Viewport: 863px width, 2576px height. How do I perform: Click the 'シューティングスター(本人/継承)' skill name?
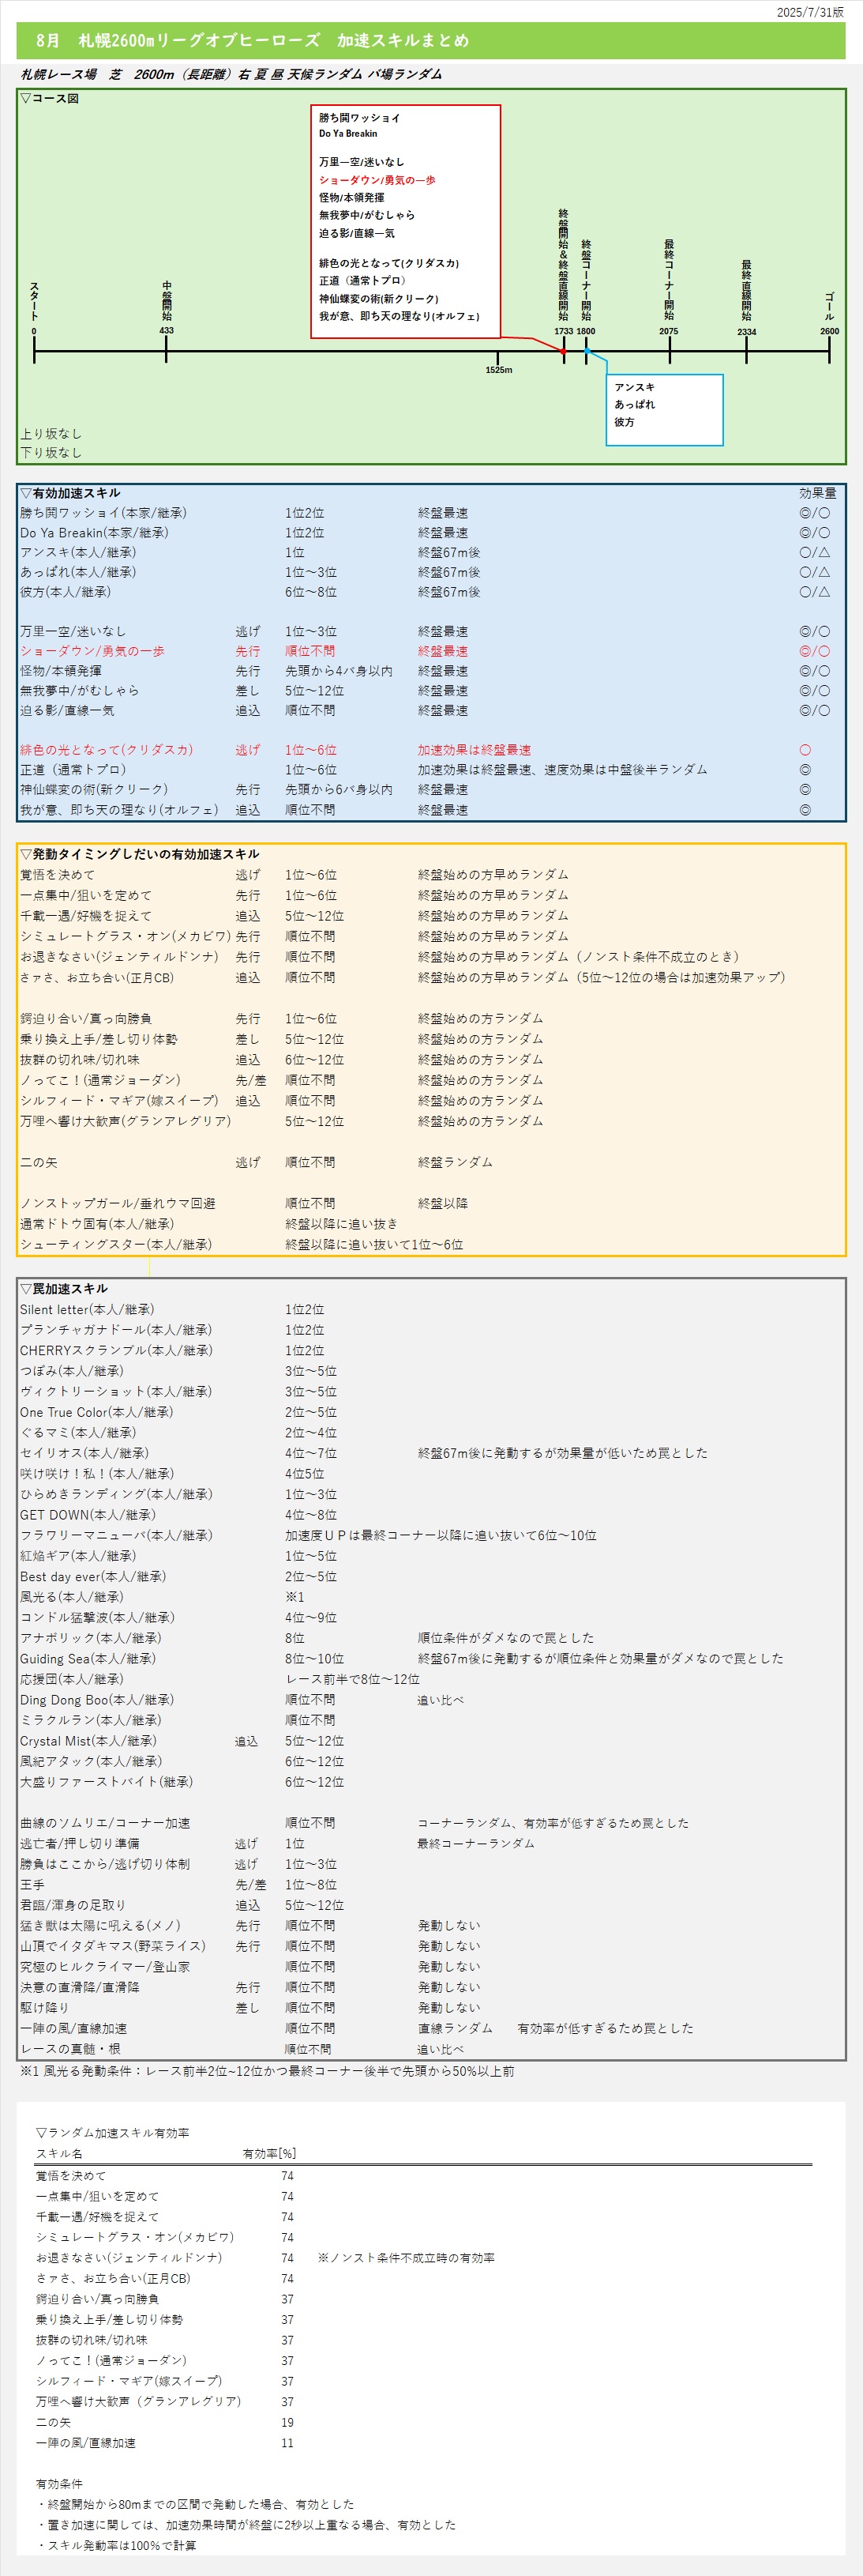(116, 1245)
